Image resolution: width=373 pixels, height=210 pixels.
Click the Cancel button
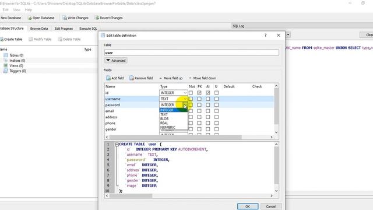coord(270,206)
